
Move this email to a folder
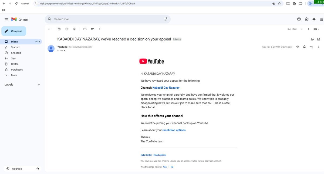(x=93, y=29)
